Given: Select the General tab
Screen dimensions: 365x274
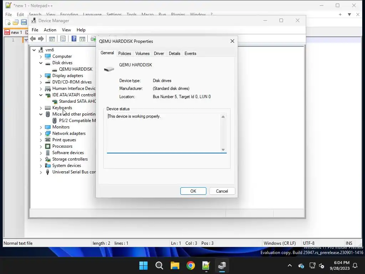Looking at the screenshot, I should click(107, 53).
